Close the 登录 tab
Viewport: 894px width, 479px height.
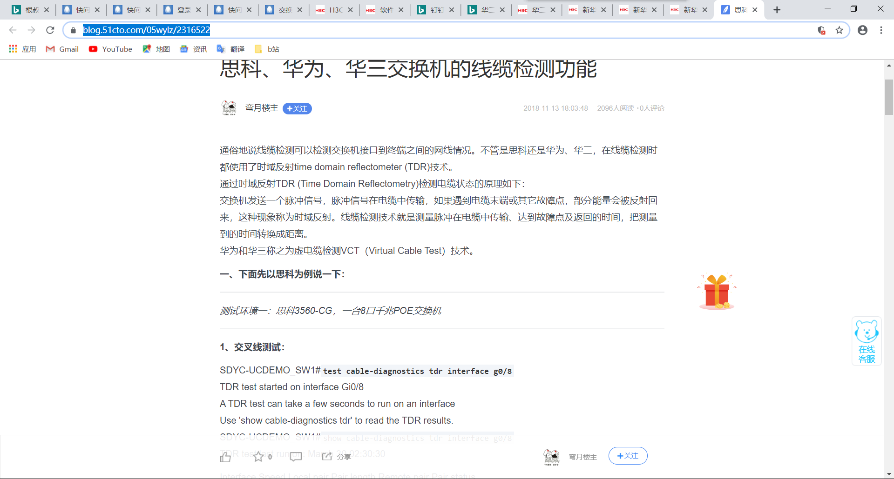(198, 10)
